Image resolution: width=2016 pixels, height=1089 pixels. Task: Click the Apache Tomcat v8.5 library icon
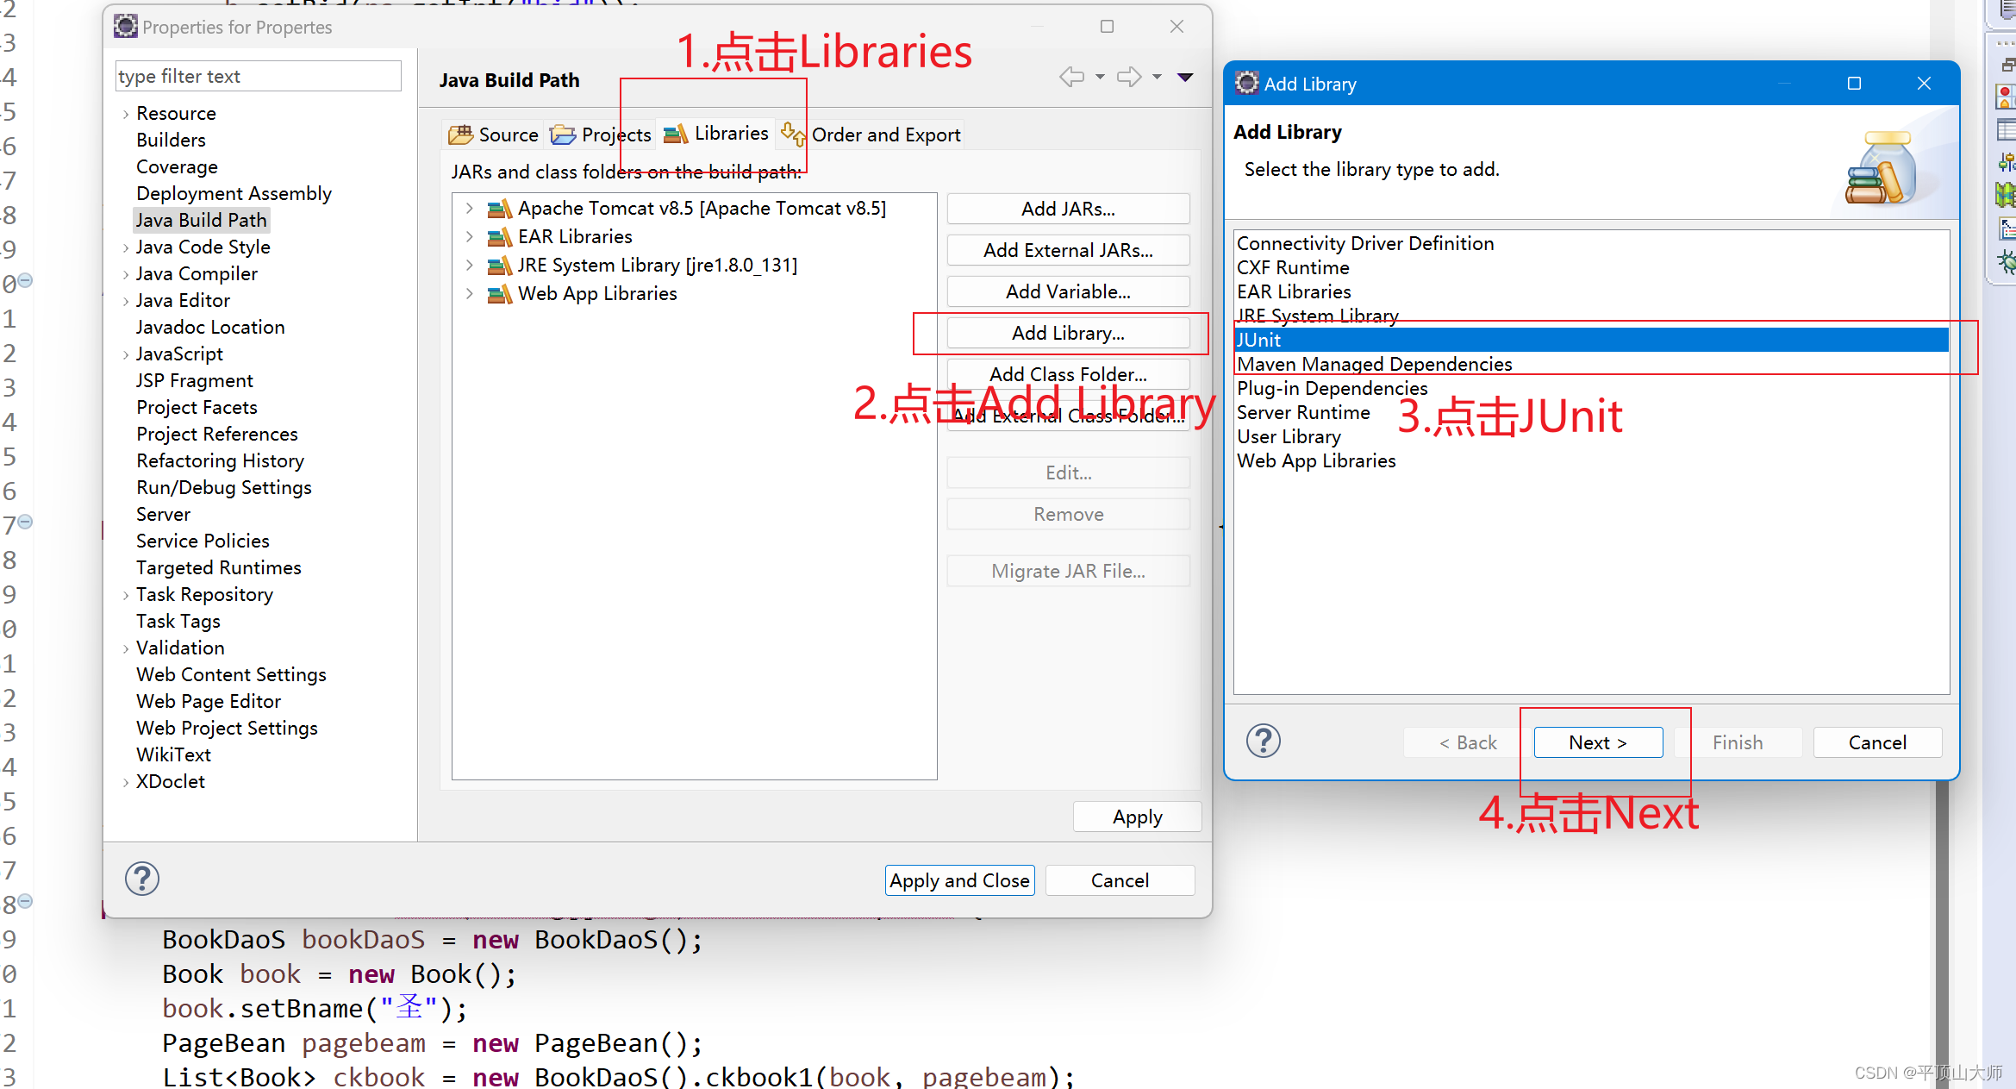pos(500,209)
